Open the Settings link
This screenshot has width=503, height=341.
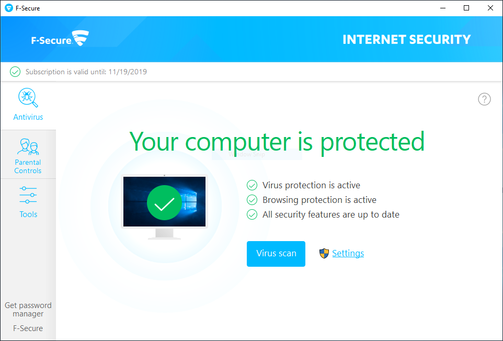pyautogui.click(x=348, y=254)
